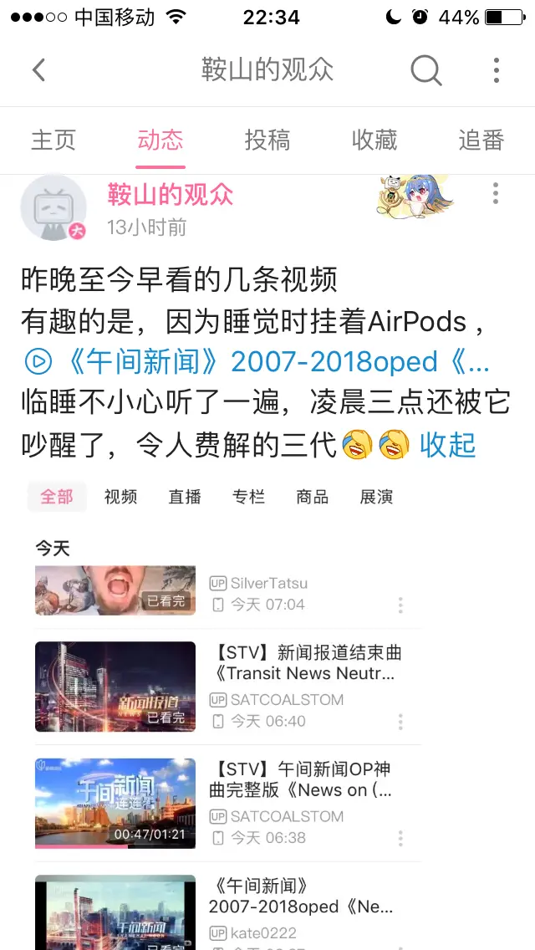Collapse the post text with 收起
The height and width of the screenshot is (950, 535).
(x=448, y=445)
